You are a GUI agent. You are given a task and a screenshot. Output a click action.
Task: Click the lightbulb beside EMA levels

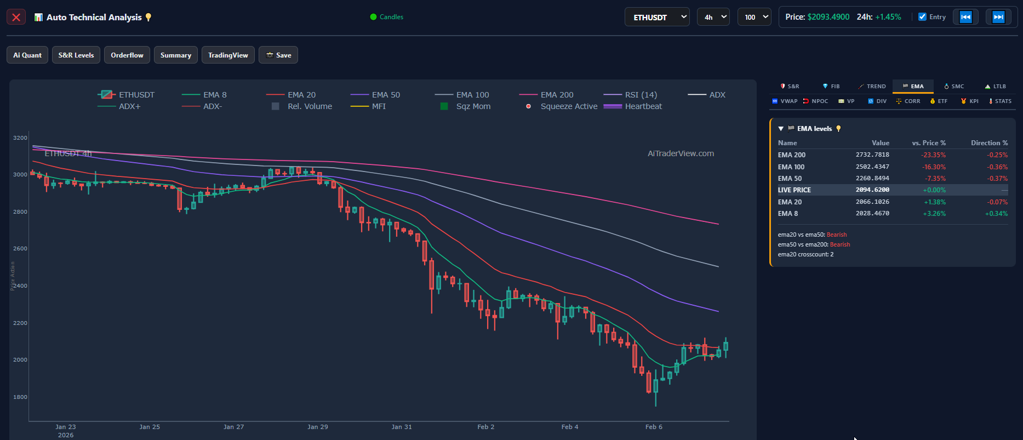pyautogui.click(x=838, y=129)
